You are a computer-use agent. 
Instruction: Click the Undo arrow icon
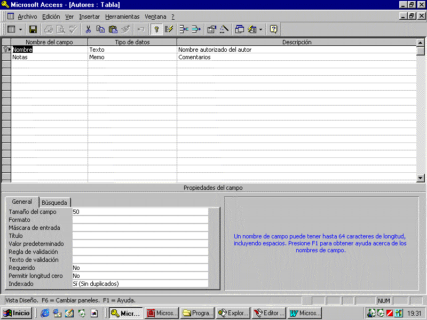tap(141, 29)
